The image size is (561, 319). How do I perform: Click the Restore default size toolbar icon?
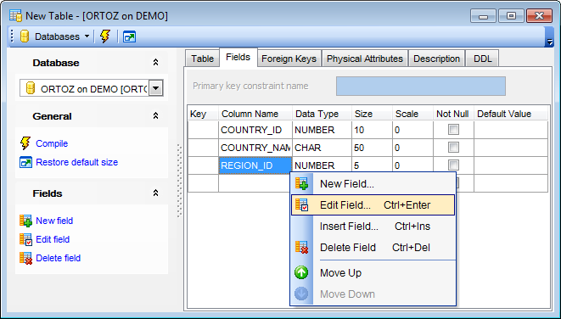129,36
